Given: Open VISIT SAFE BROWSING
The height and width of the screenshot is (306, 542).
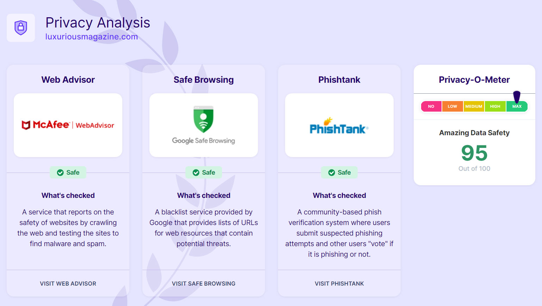Looking at the screenshot, I should tap(203, 283).
